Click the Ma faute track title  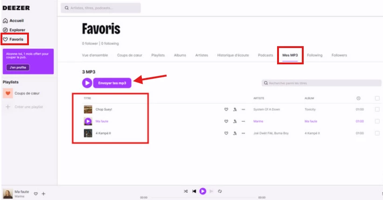click(x=102, y=121)
